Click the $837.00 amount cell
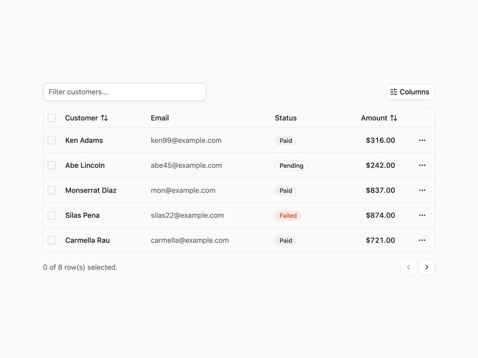 coord(380,190)
